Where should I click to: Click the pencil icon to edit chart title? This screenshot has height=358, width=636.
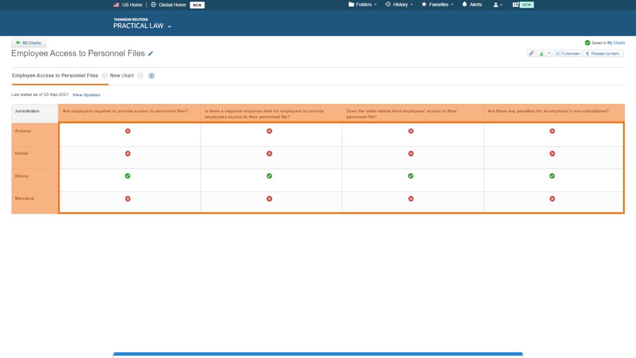pyautogui.click(x=151, y=53)
